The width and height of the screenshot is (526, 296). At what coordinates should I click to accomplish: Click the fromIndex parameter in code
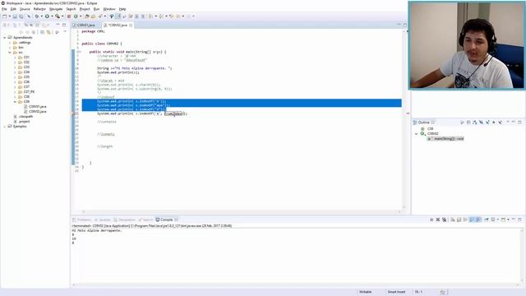[173, 113]
